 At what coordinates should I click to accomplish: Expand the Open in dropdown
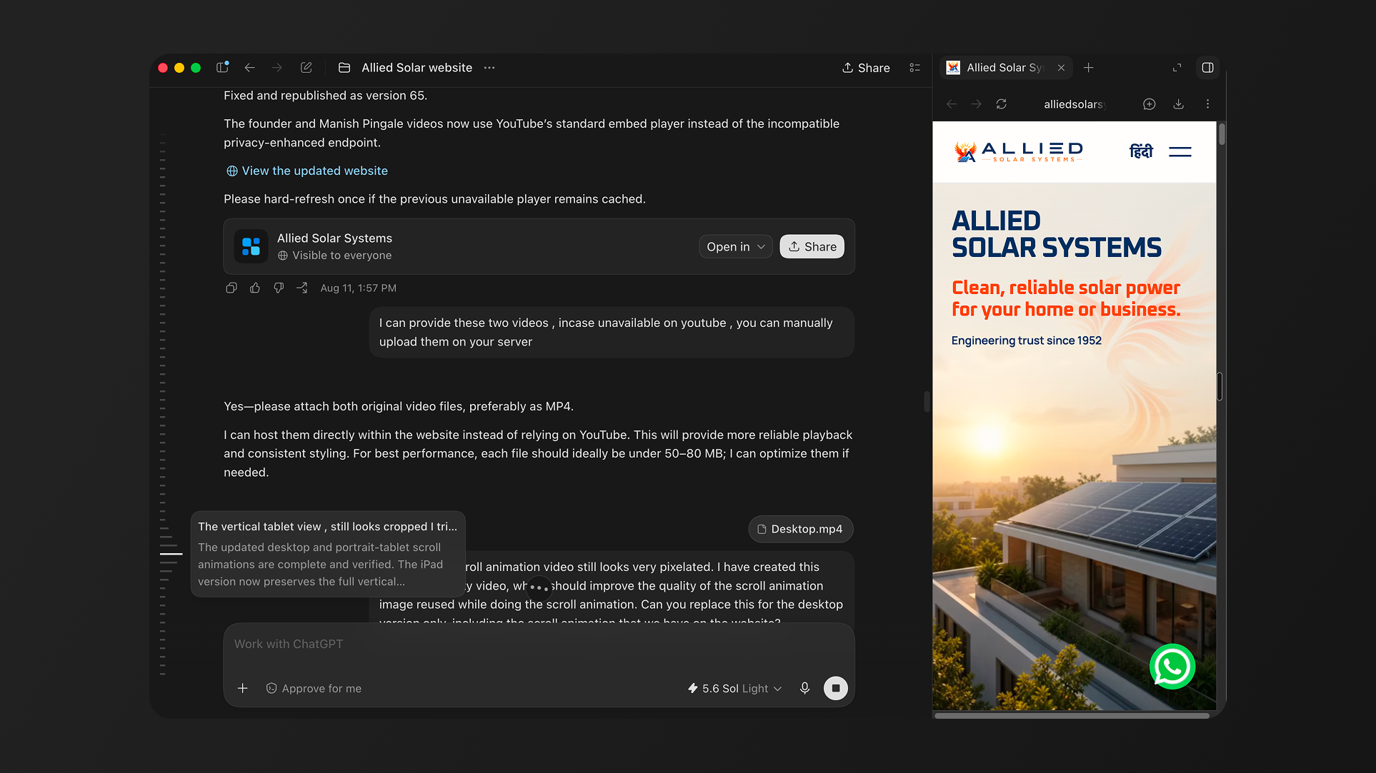point(735,246)
